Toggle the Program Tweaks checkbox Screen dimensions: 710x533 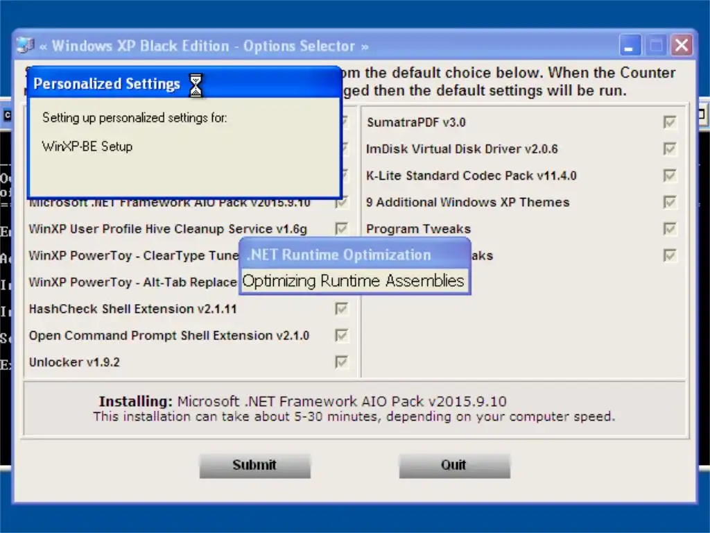coord(670,229)
